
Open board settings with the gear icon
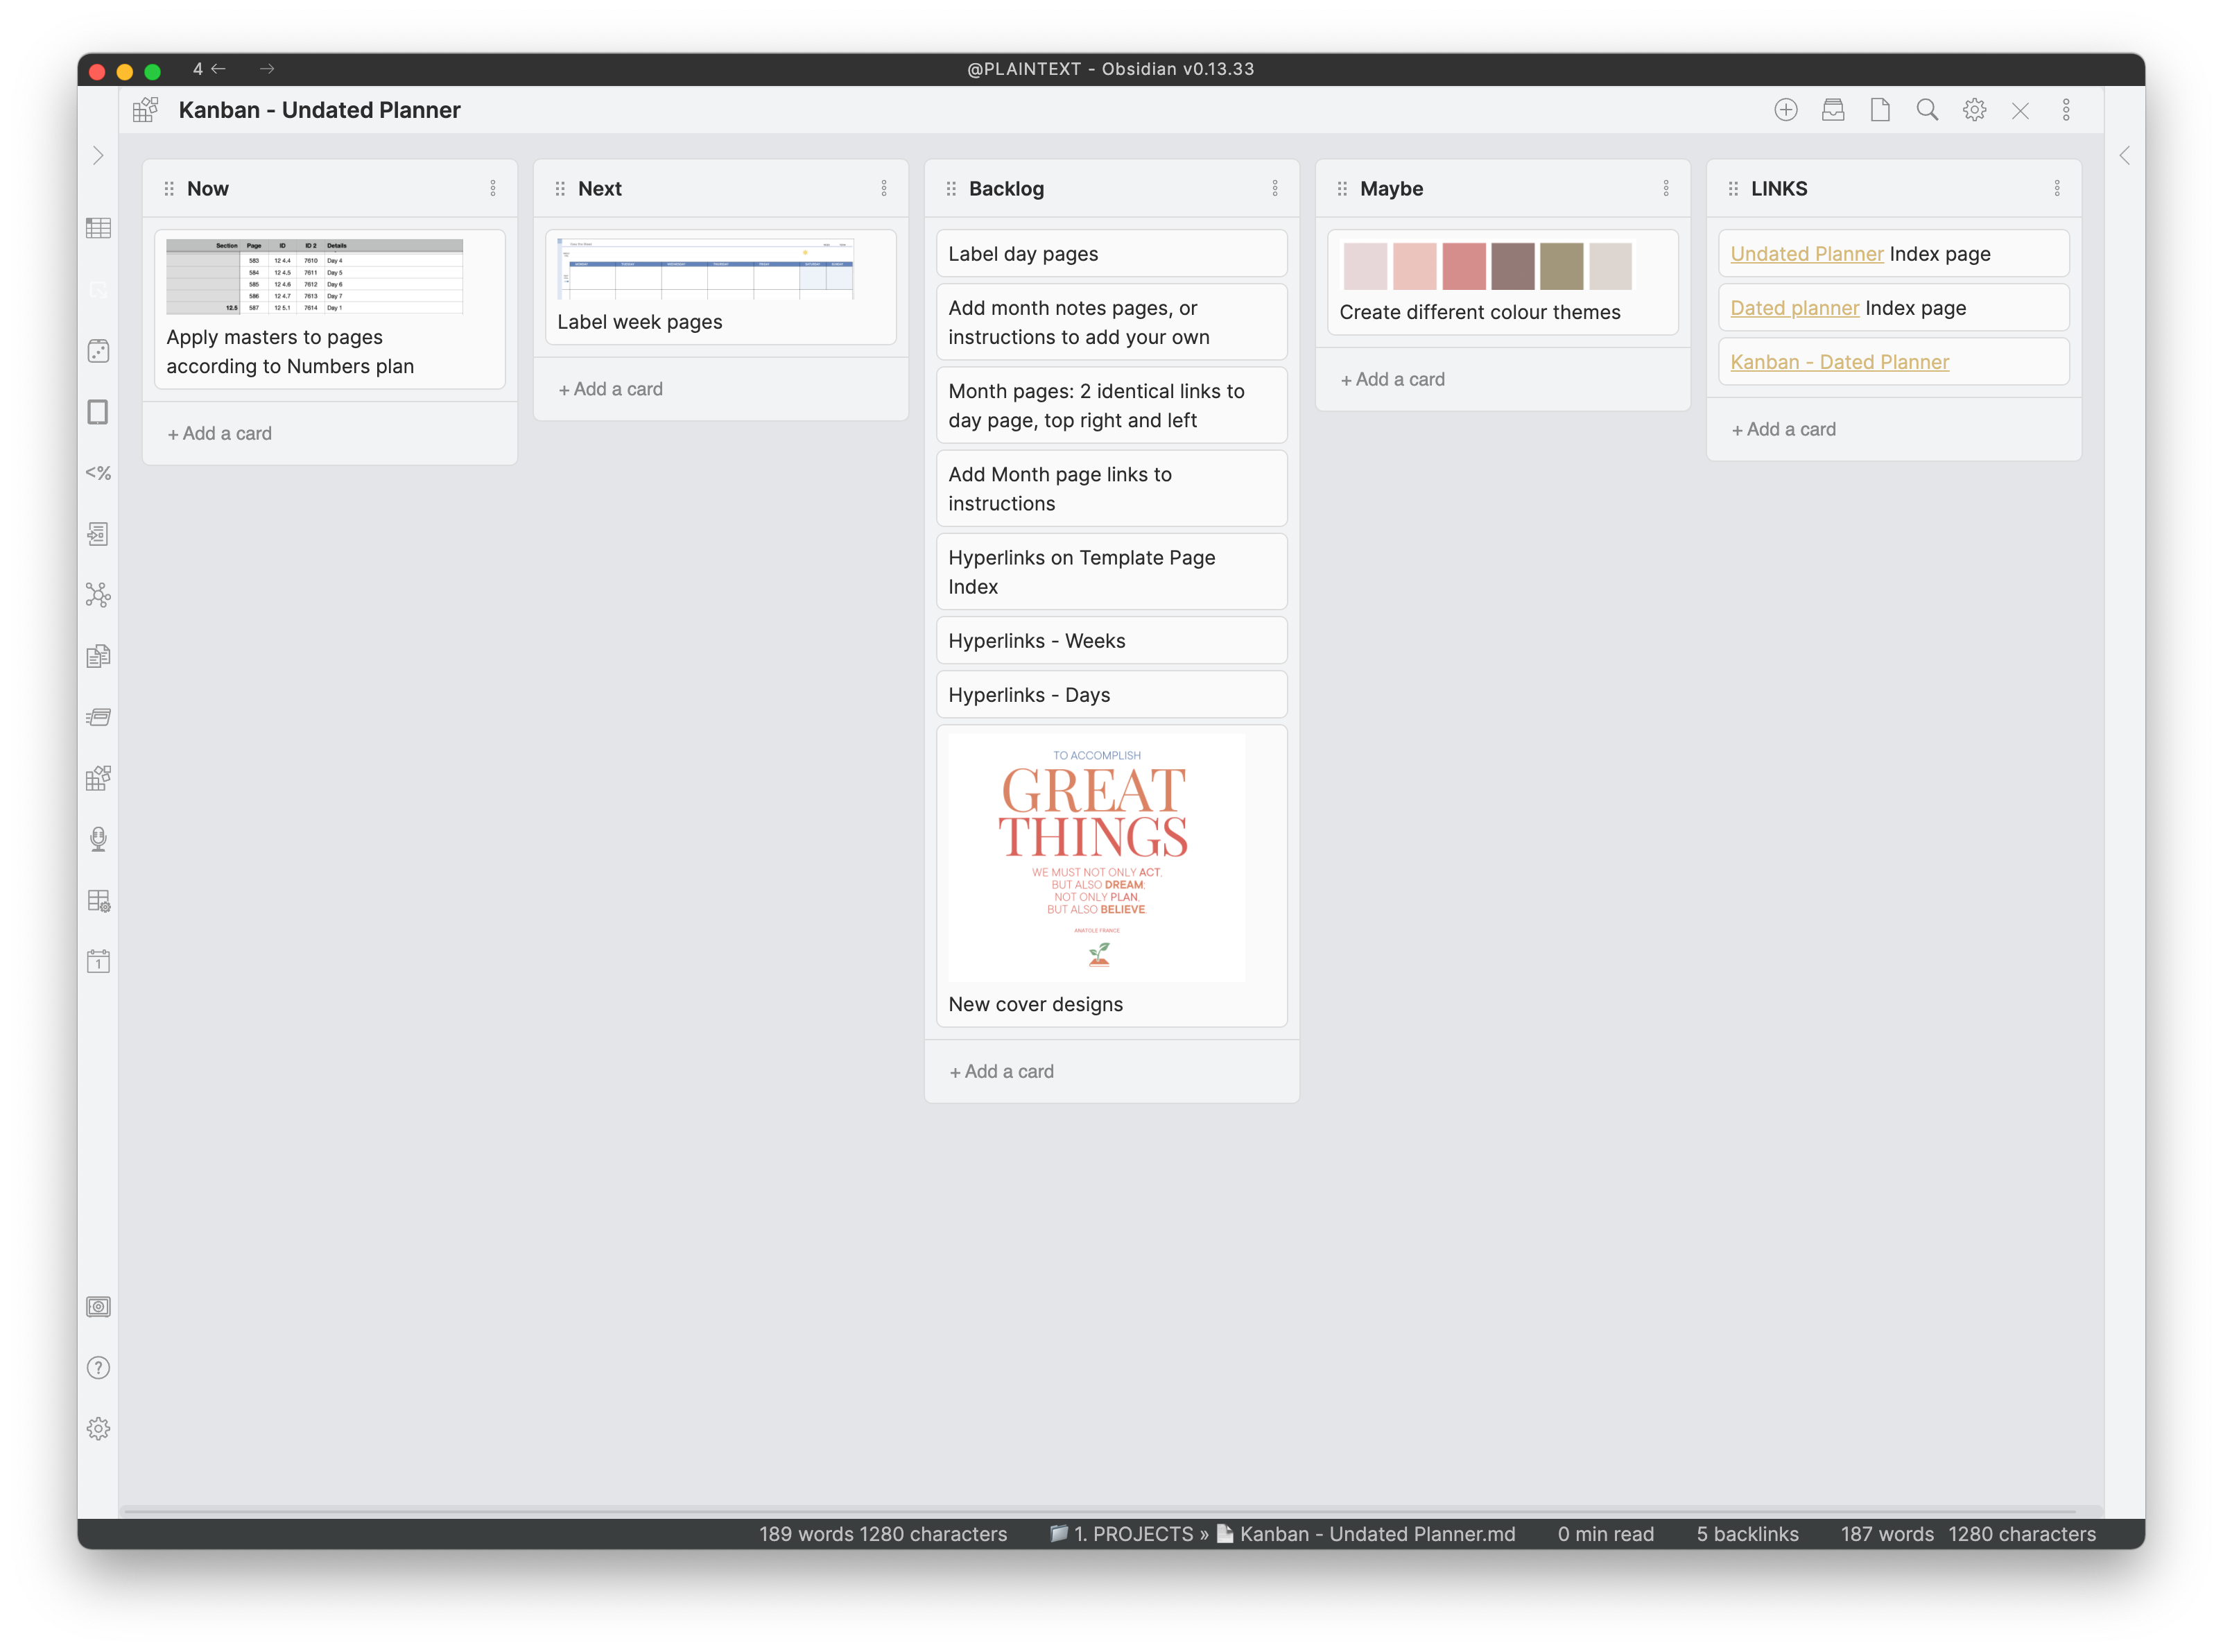click(x=1974, y=110)
